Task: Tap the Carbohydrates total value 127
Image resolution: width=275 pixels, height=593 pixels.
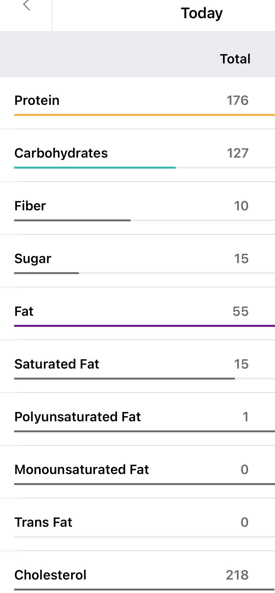Action: (237, 153)
